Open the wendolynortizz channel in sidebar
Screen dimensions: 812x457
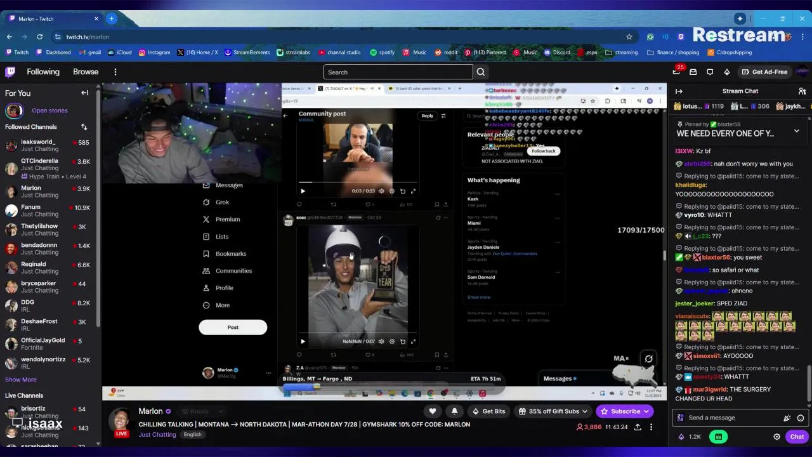[x=48, y=363]
